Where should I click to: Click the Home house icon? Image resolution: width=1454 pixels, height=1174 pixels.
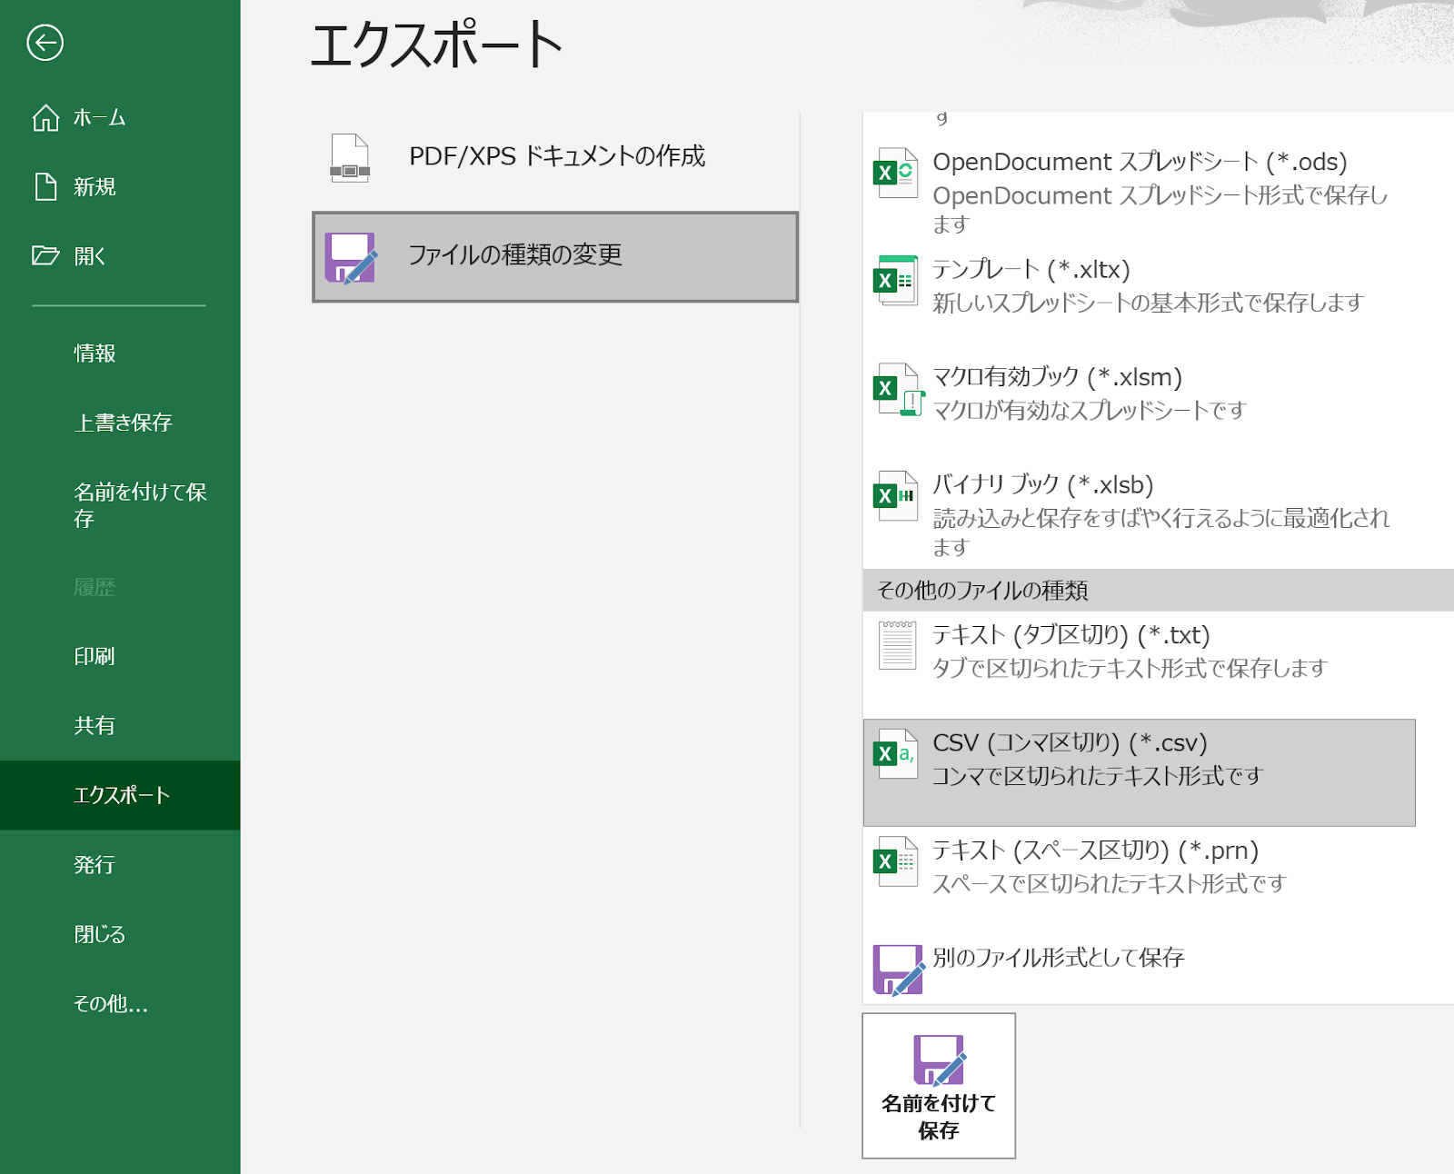coord(45,117)
